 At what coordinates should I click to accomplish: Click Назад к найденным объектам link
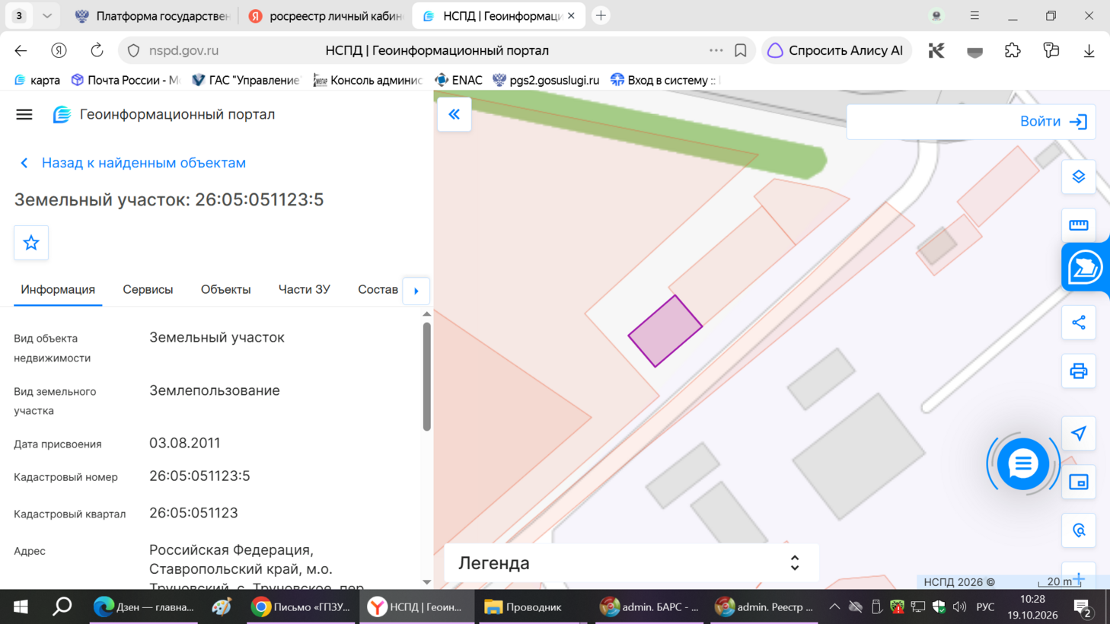143,163
